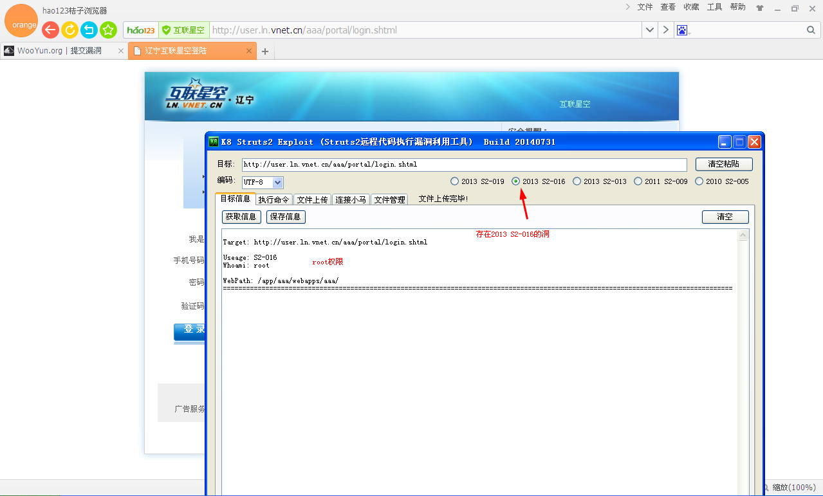Close the 辽宁互联星空登陆 tab

(x=249, y=51)
